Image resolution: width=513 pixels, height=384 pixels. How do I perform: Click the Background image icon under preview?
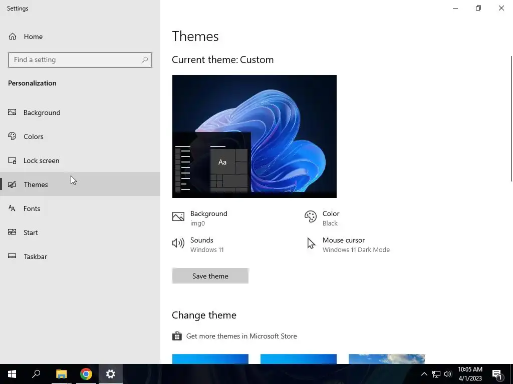click(x=178, y=216)
